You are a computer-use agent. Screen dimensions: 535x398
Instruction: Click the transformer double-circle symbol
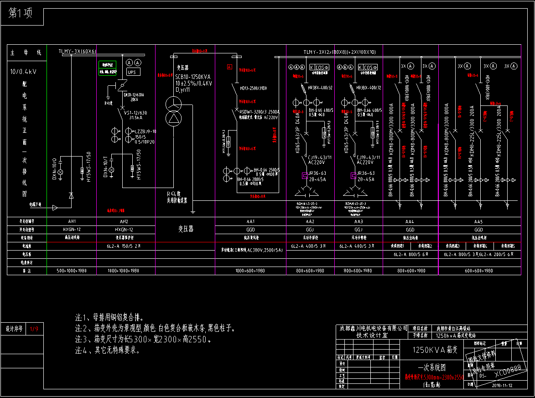(x=173, y=111)
